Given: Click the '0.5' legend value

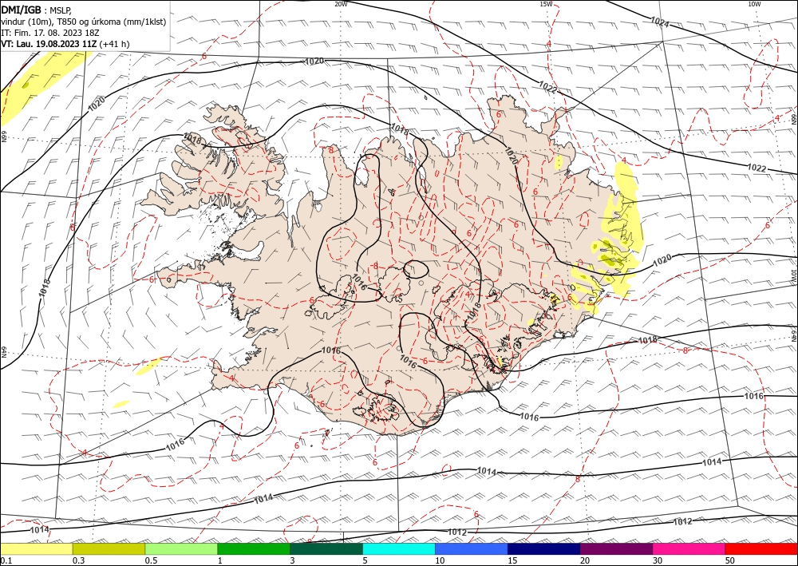Looking at the screenshot, I should (151, 560).
